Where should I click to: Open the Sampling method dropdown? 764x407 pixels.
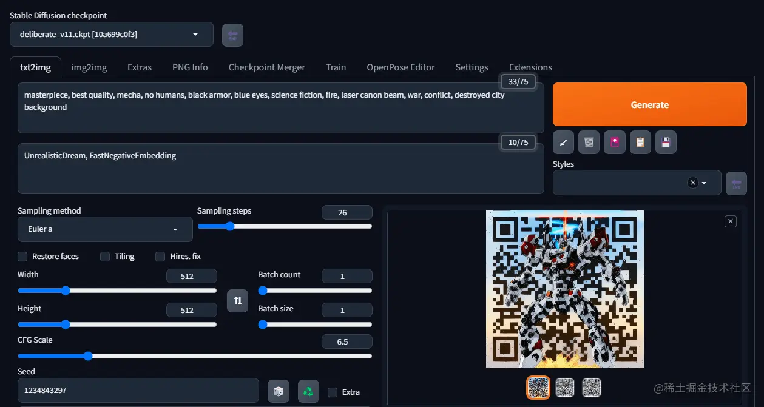(x=105, y=229)
